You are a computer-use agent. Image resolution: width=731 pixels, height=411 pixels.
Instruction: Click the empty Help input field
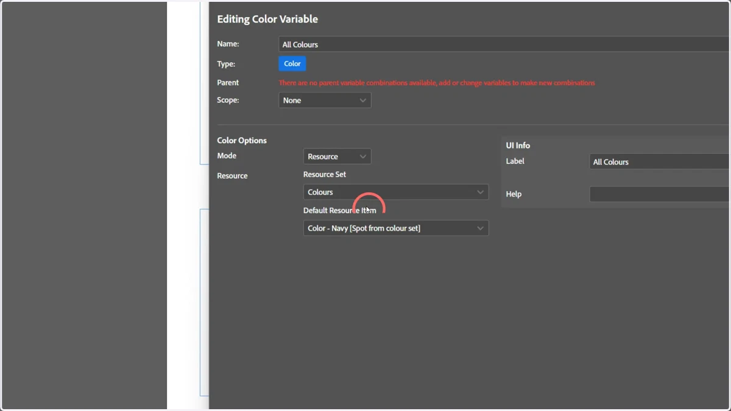660,194
